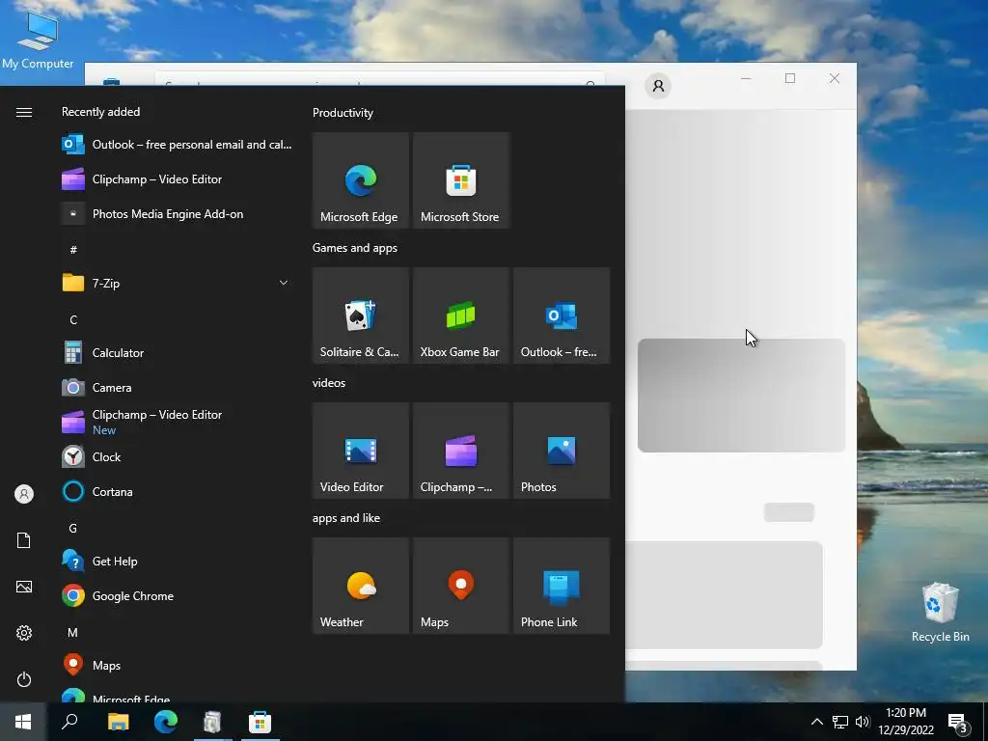Click the taskbar clock showing 1:20 PM

coord(906,722)
